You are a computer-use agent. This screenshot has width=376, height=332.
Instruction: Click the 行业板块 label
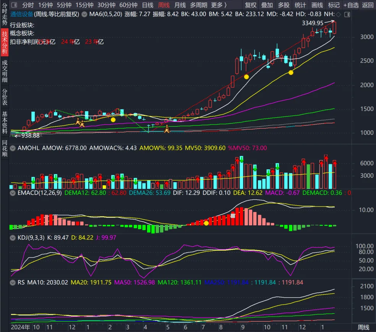[22, 25]
